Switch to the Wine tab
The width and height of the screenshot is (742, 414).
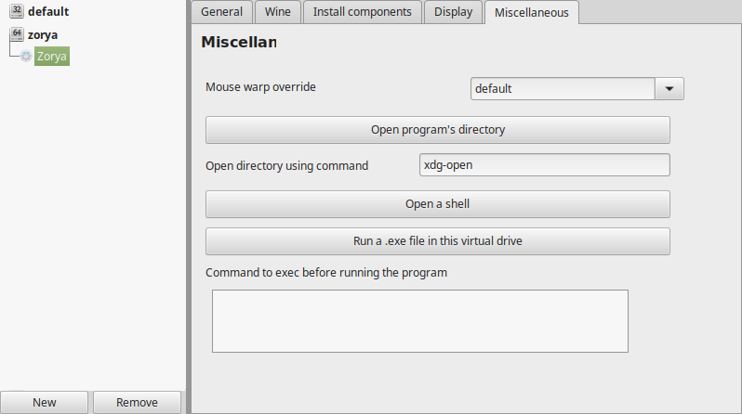[x=278, y=12]
